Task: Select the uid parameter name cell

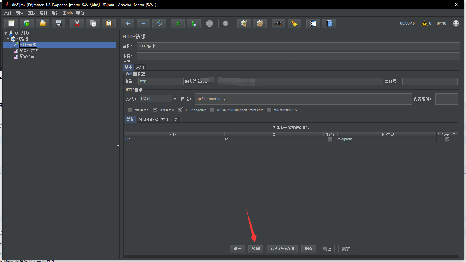Action: 174,139
